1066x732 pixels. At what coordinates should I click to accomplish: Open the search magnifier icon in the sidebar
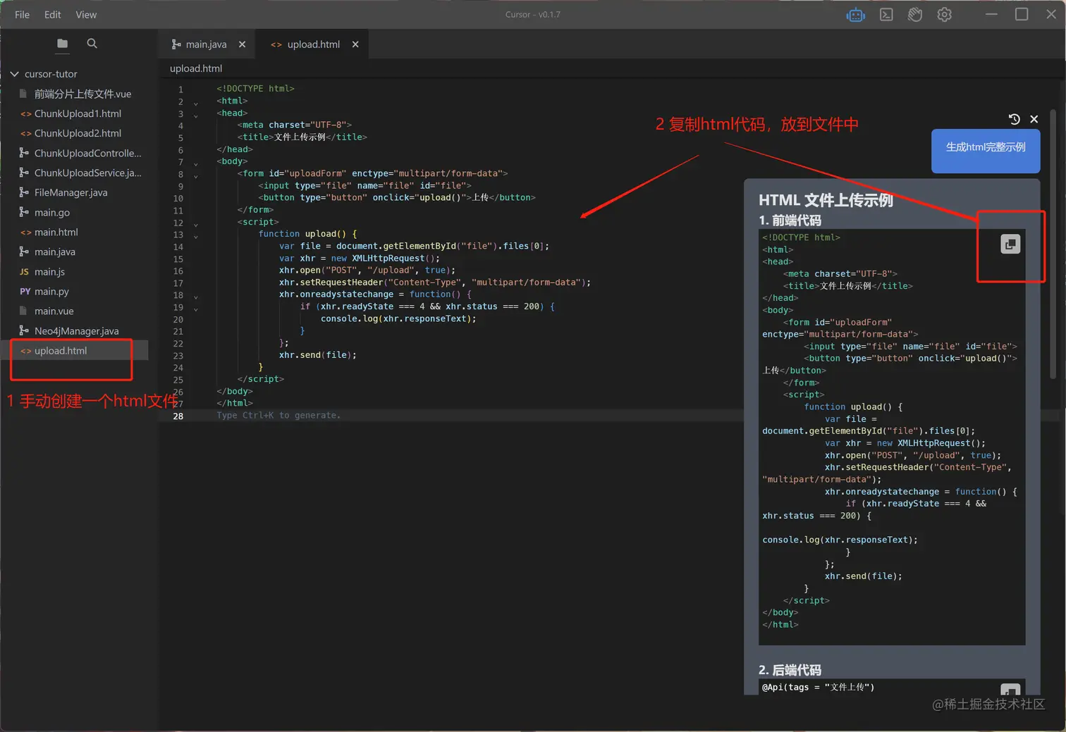click(92, 43)
